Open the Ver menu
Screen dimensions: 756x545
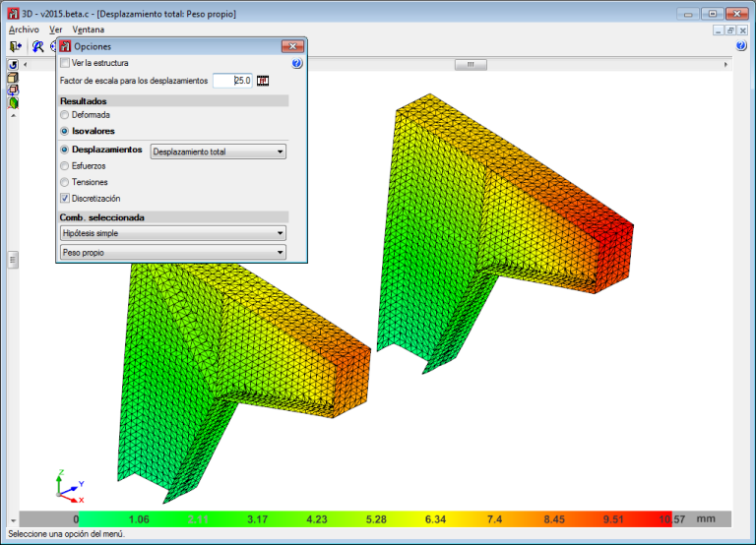point(56,30)
